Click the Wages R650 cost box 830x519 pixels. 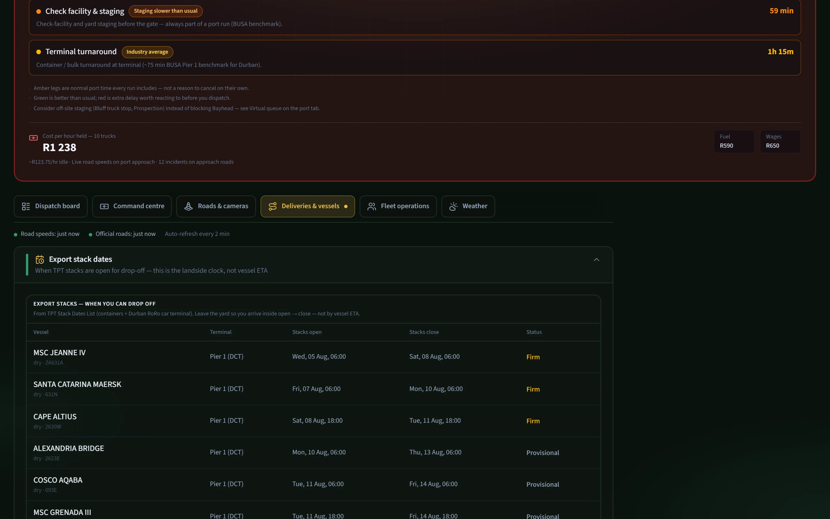(x=780, y=141)
